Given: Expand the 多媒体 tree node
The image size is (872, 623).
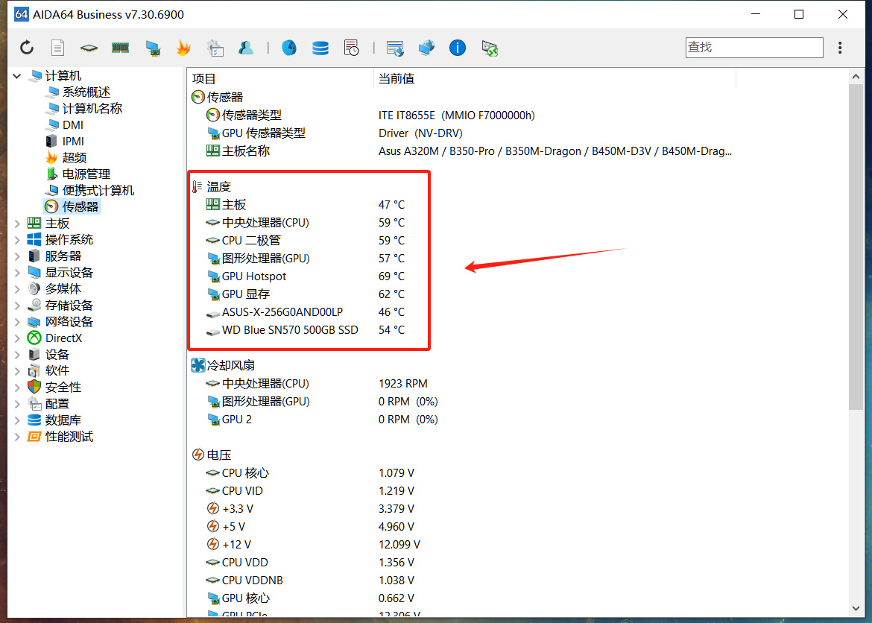Looking at the screenshot, I should click(x=17, y=289).
